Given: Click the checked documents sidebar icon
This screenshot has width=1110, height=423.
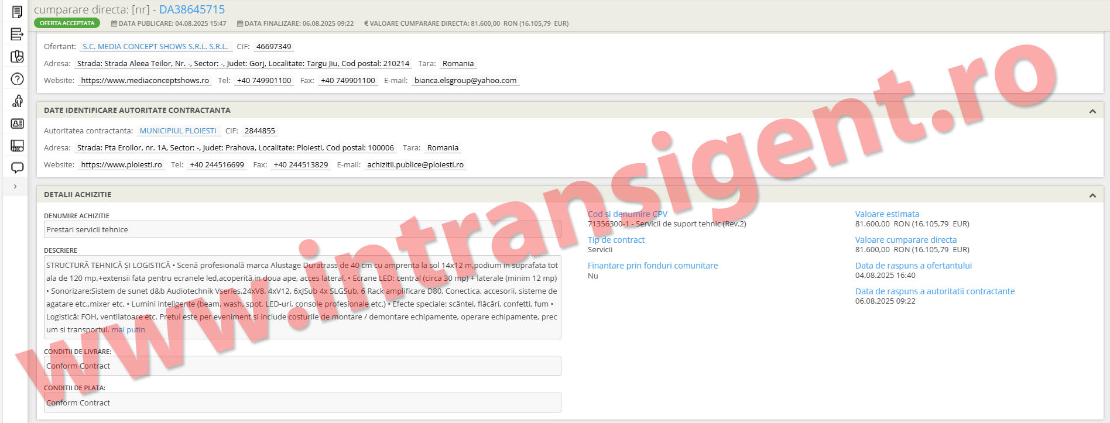Looking at the screenshot, I should (17, 57).
